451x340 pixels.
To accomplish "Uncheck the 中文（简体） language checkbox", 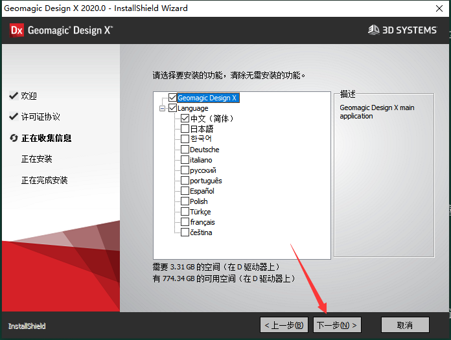I will point(185,119).
